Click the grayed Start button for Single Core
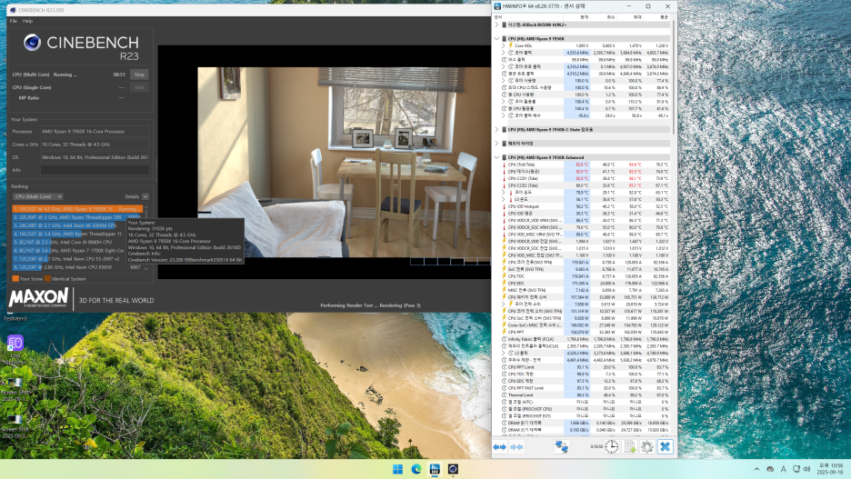This screenshot has height=479, width=851. (x=139, y=87)
